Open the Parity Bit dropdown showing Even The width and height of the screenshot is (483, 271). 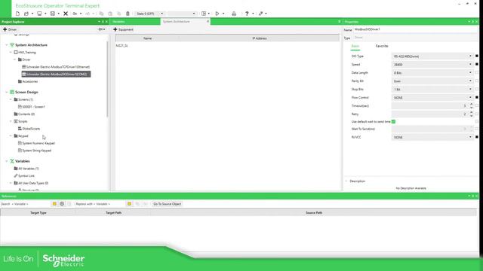point(432,81)
